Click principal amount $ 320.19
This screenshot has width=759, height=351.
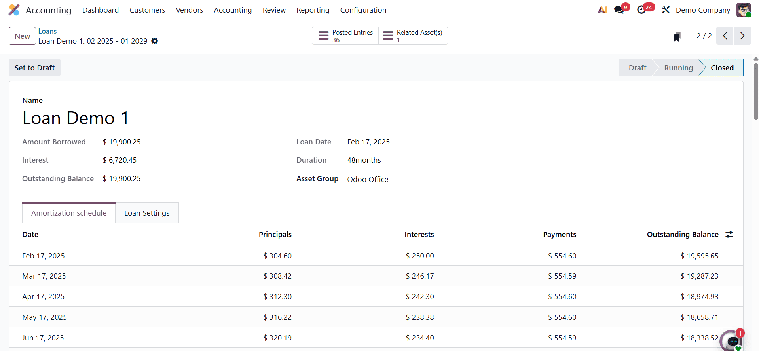tap(277, 338)
